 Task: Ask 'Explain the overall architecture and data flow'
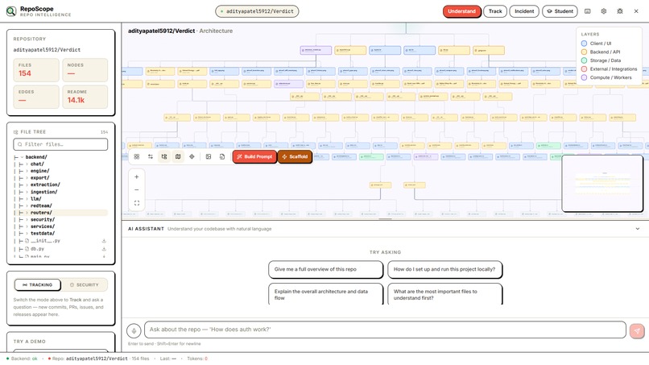point(325,294)
